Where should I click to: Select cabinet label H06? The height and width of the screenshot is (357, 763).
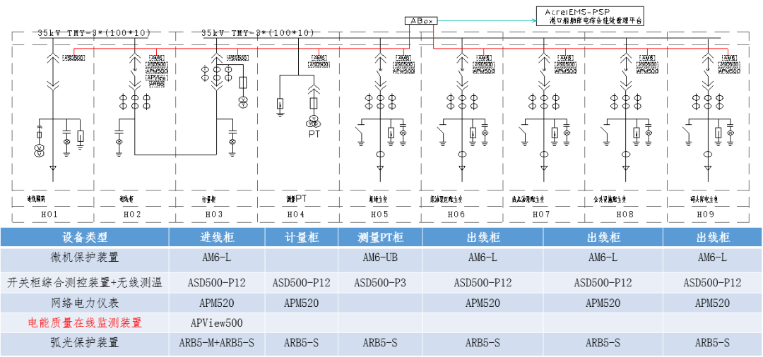(456, 214)
